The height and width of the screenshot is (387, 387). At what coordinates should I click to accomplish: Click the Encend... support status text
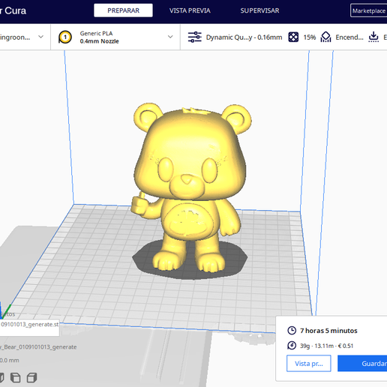coord(349,37)
